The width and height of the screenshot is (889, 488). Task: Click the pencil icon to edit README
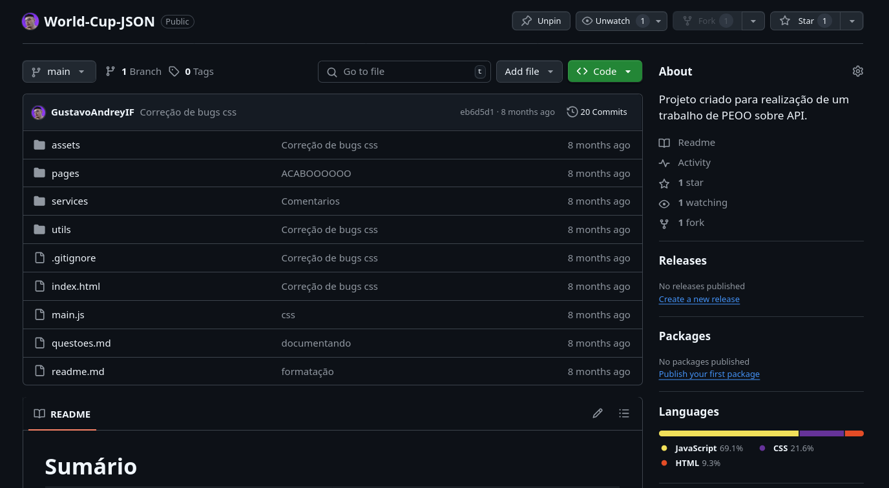coord(598,413)
